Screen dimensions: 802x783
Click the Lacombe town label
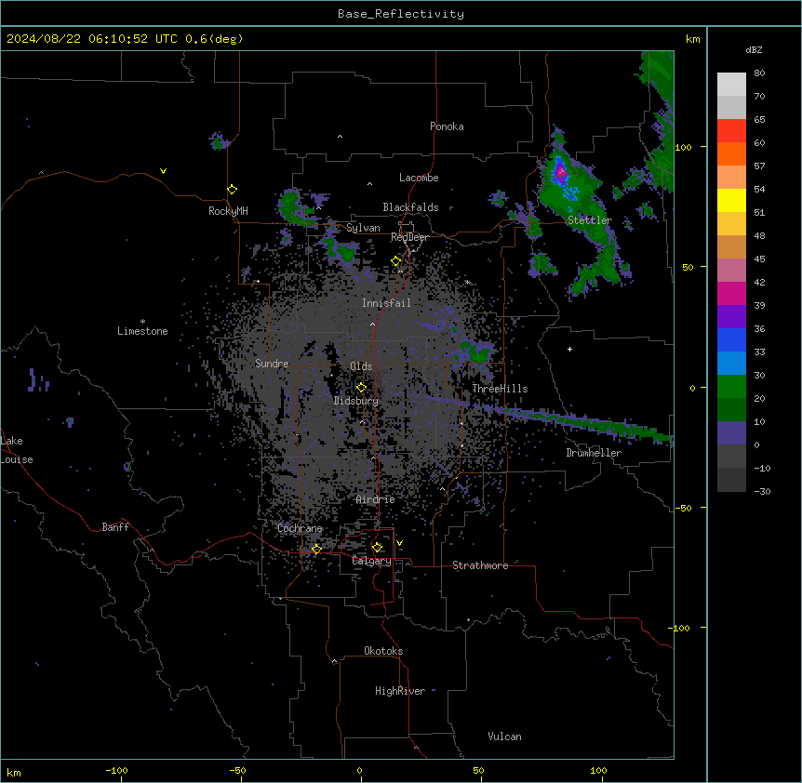coord(419,178)
